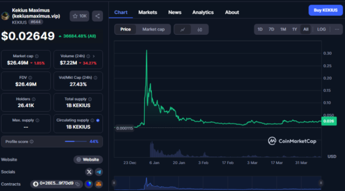Click the Ethereum contract chip 0x26E5...9f7Dd9
This screenshot has height=191, width=345.
point(56,184)
